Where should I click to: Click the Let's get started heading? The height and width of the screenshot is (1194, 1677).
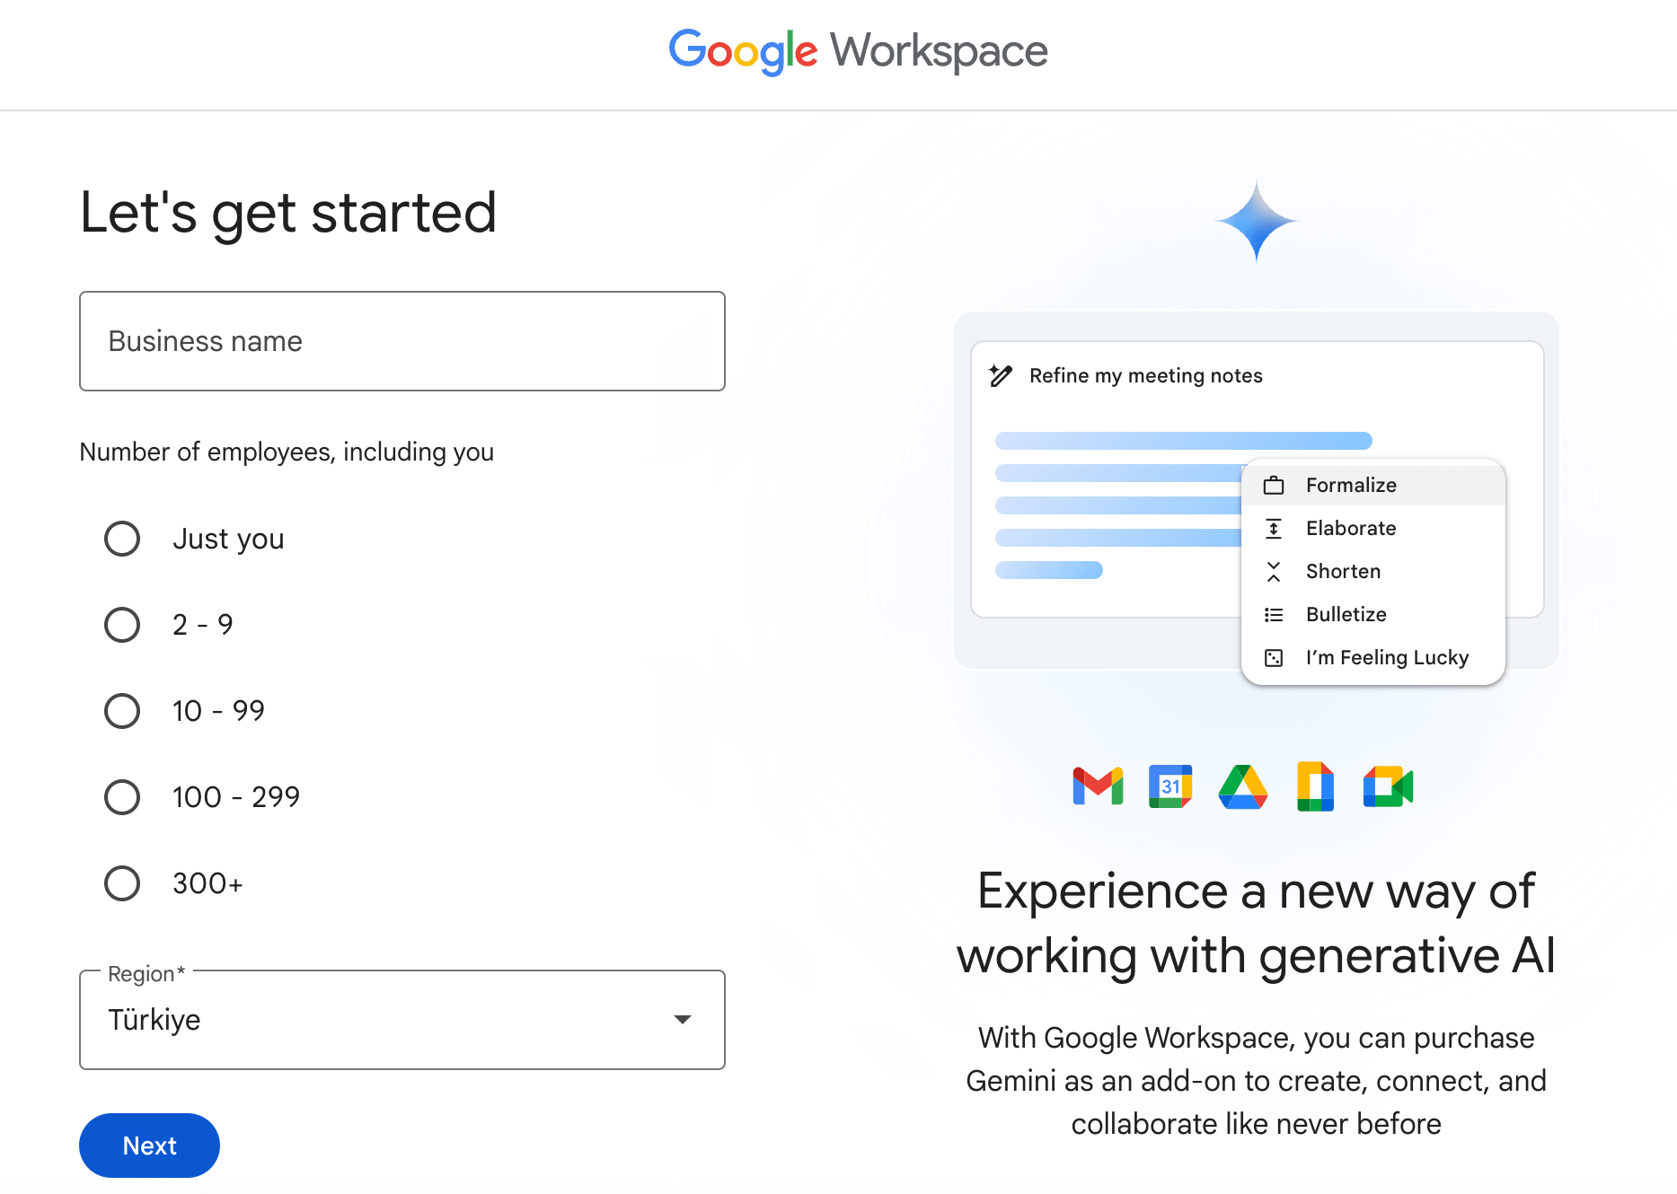288,214
